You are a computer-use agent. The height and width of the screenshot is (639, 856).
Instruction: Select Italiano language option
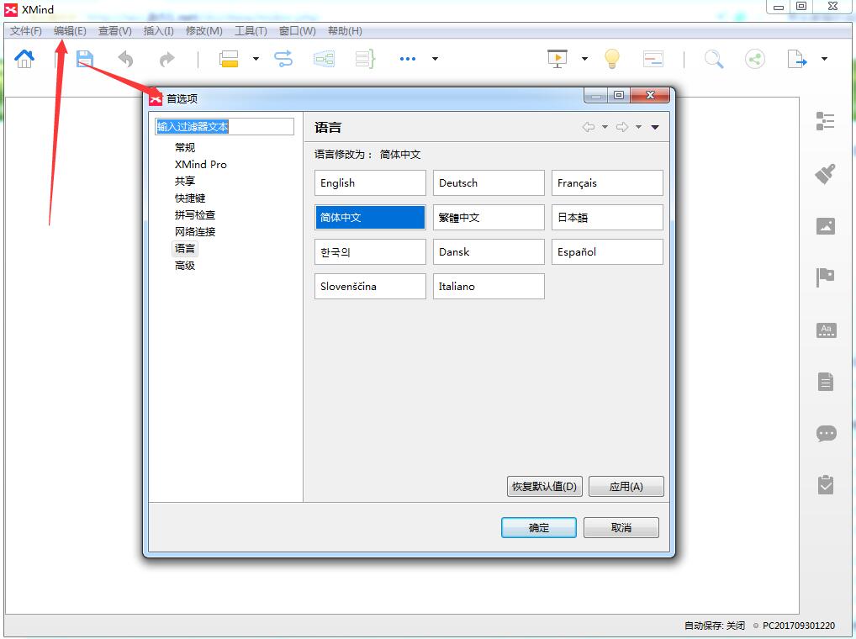click(x=489, y=286)
